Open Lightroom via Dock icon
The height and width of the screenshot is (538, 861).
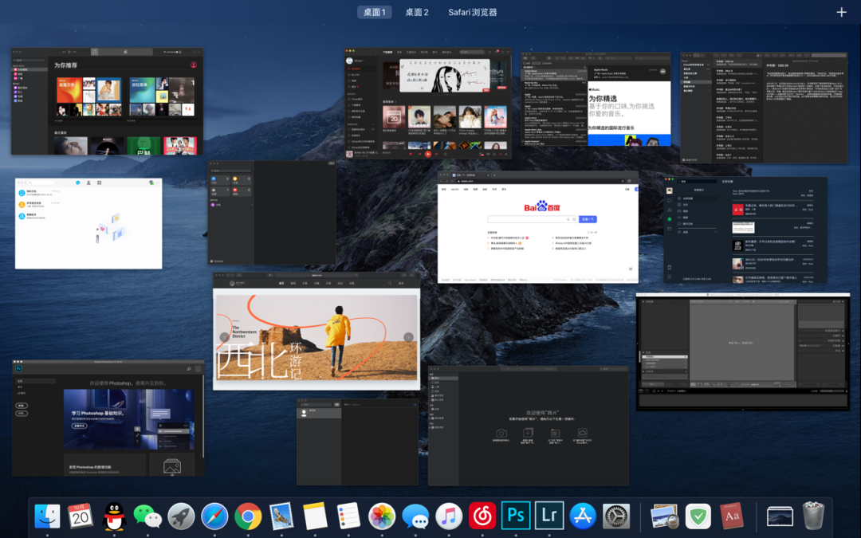point(549,516)
